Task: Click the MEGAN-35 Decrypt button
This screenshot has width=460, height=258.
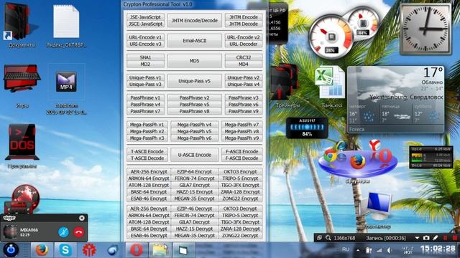Action: 195,236
